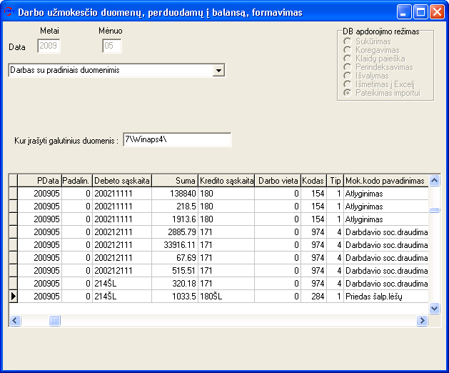Click the grid scroll up arrow
This screenshot has width=449, height=373.
pyautogui.click(x=435, y=181)
